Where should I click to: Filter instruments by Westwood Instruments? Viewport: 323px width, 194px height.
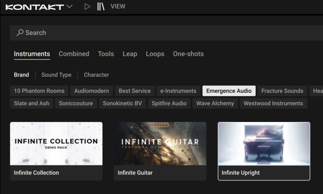pos(273,103)
